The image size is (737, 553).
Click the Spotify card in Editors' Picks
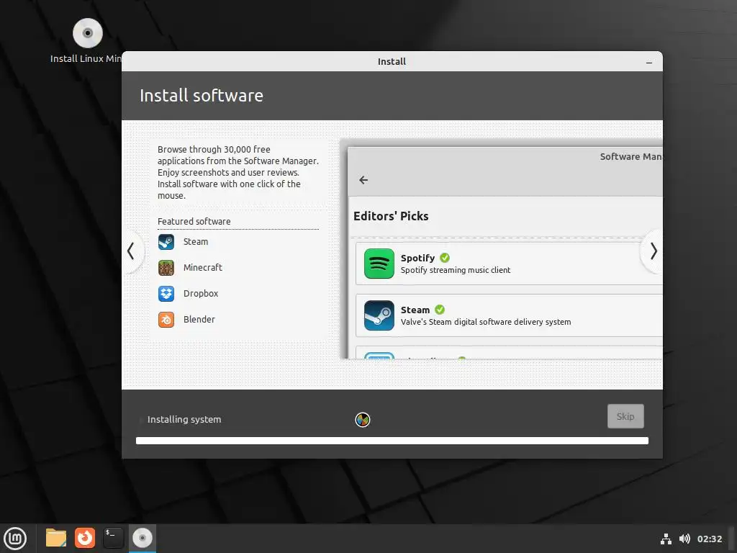(509, 264)
